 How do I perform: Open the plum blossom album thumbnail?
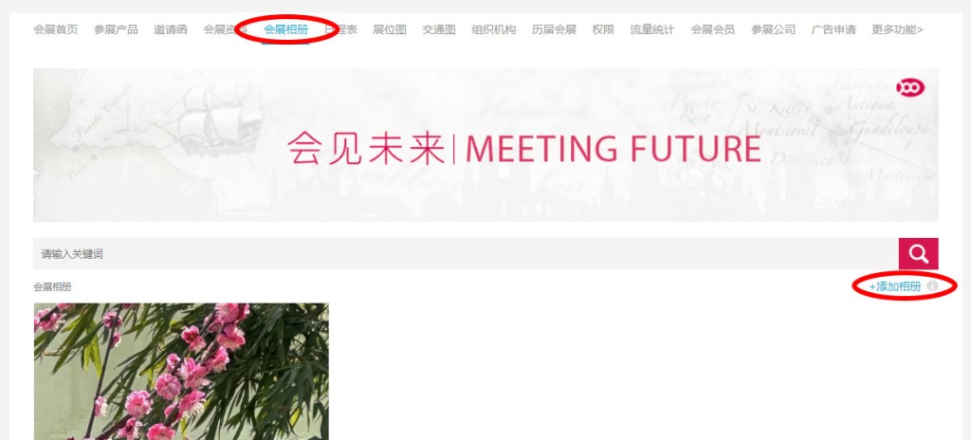point(181,371)
